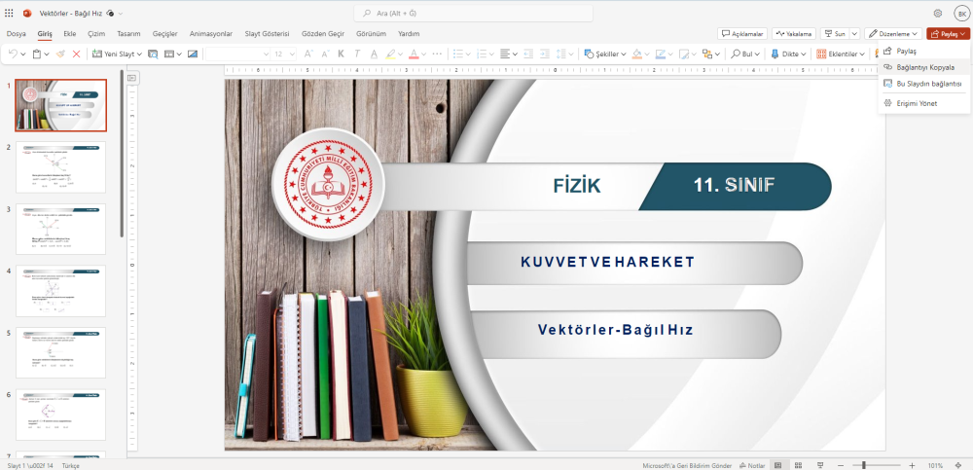
Task: Select slide 3 thumbnail
Action: [60, 229]
